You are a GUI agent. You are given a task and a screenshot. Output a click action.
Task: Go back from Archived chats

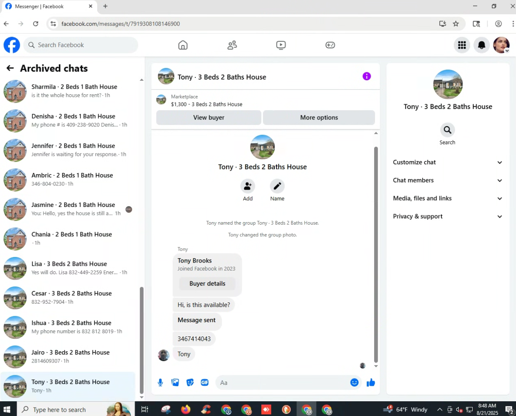pos(10,68)
